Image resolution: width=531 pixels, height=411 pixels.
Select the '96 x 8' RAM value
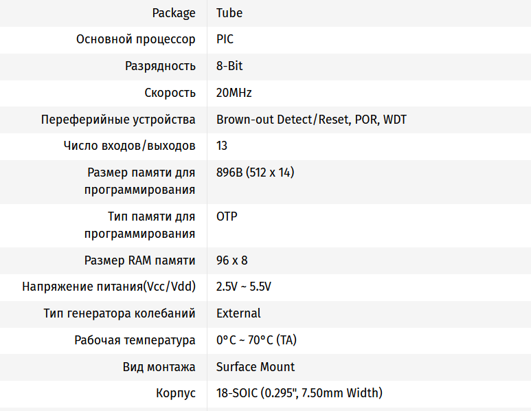coord(232,260)
